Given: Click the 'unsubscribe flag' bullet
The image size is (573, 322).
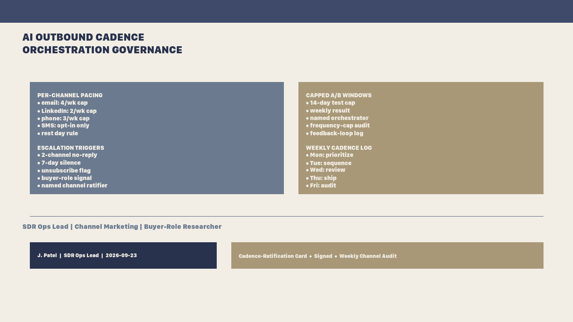Looking at the screenshot, I should [x=64, y=171].
